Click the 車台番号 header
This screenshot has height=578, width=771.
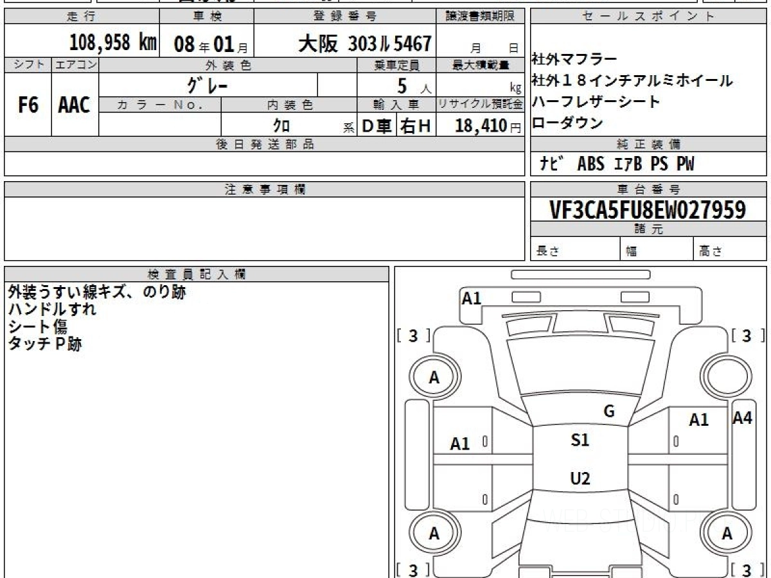click(648, 189)
